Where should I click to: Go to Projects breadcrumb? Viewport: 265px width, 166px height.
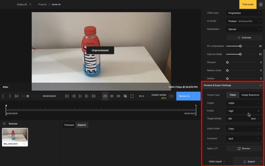[x=42, y=4]
